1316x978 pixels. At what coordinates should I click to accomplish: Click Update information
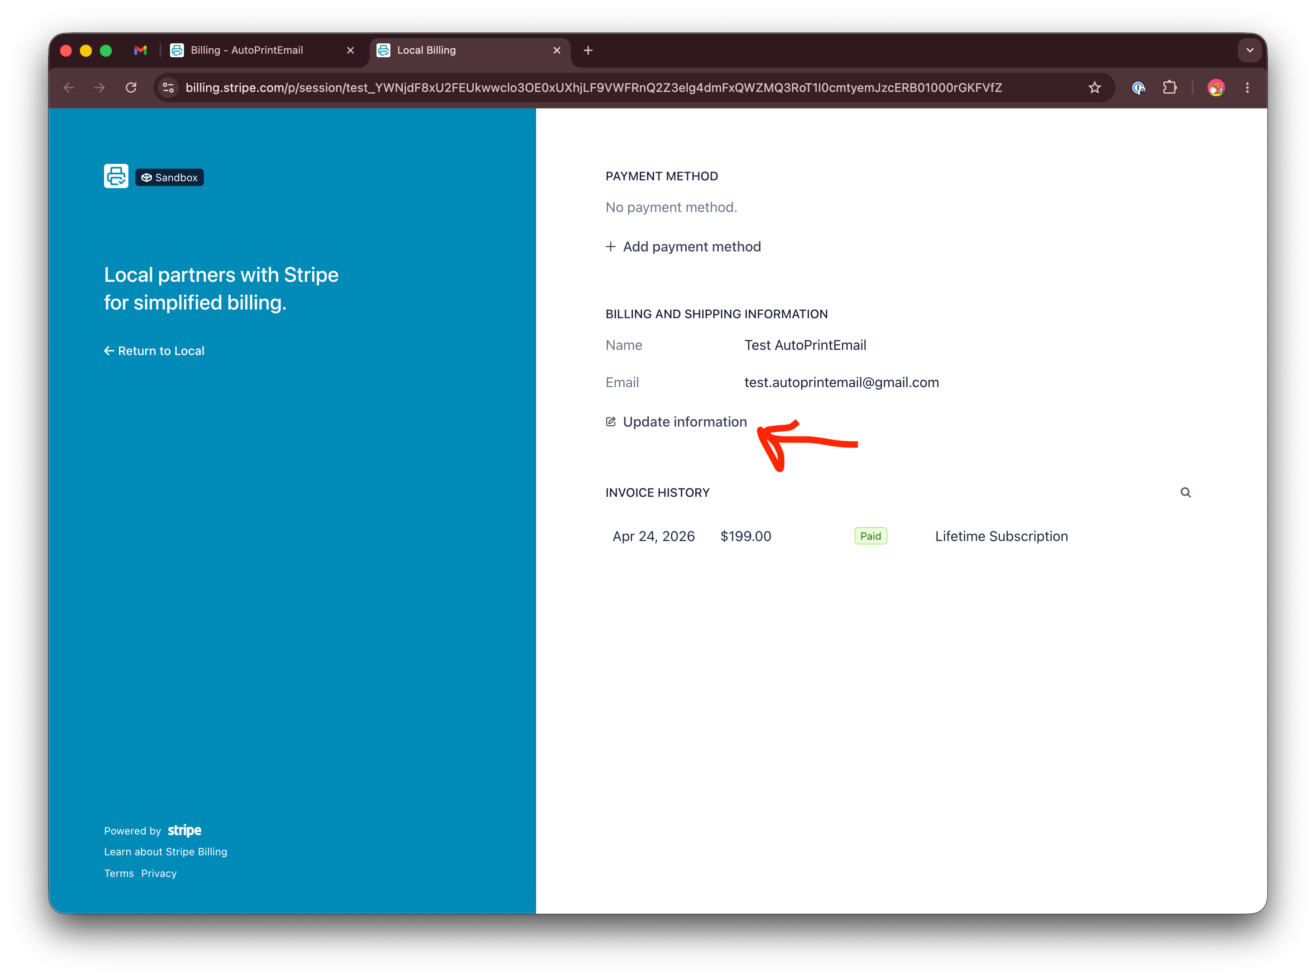676,421
